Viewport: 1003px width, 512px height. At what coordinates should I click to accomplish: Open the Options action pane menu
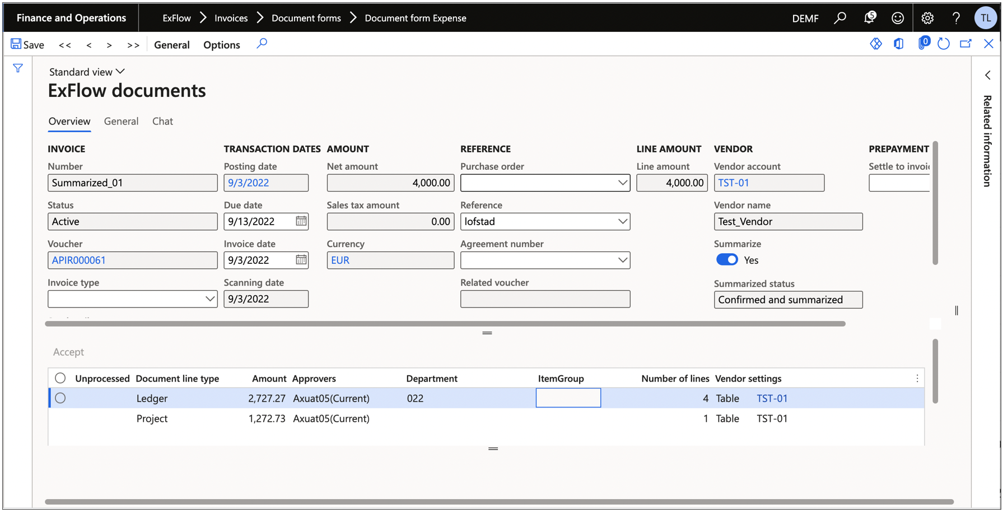[221, 45]
